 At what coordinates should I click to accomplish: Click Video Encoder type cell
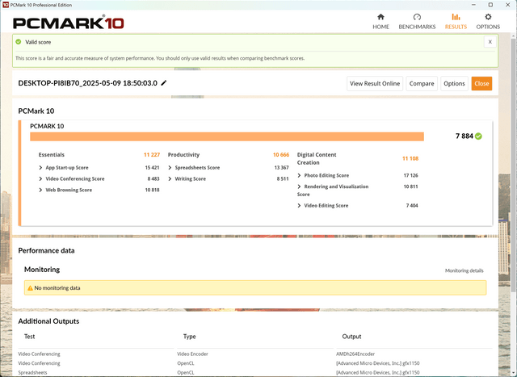(x=192, y=354)
